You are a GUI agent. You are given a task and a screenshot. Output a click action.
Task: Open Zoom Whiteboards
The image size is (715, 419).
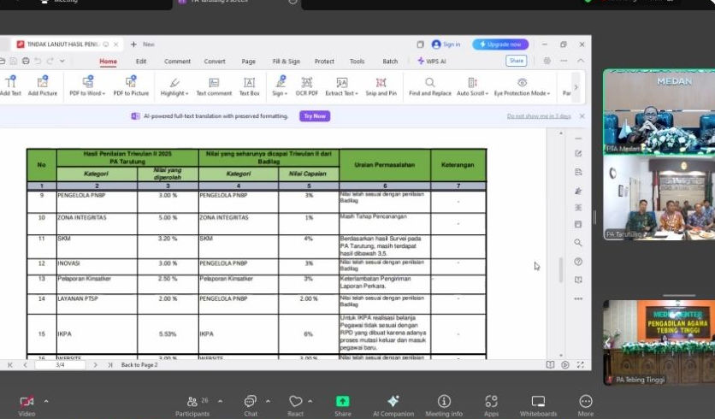538,404
